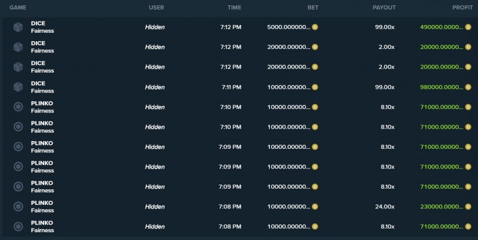Viewport: 478px width, 240px height.
Task: Open Fairness link in the 7:11 PM row
Action: (42, 91)
